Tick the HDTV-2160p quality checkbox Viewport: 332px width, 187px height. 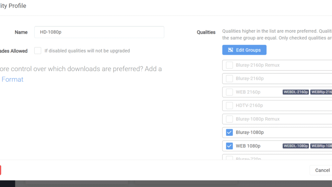(x=230, y=106)
